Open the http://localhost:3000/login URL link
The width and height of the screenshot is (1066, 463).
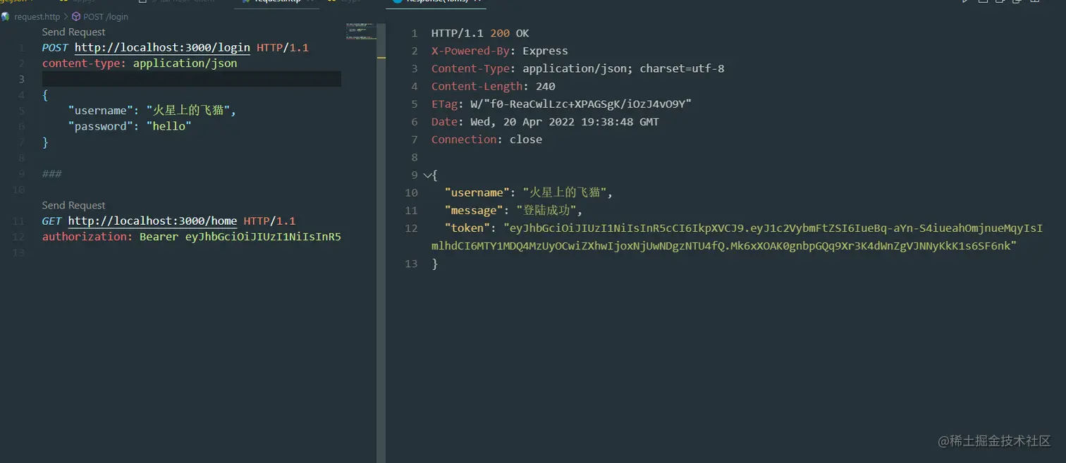coord(162,47)
